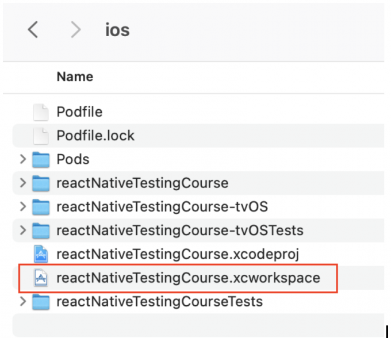Click the reactNativeTestingCourse-tvOS folder icon
Viewport: 391px width, 338px height.
(41, 207)
